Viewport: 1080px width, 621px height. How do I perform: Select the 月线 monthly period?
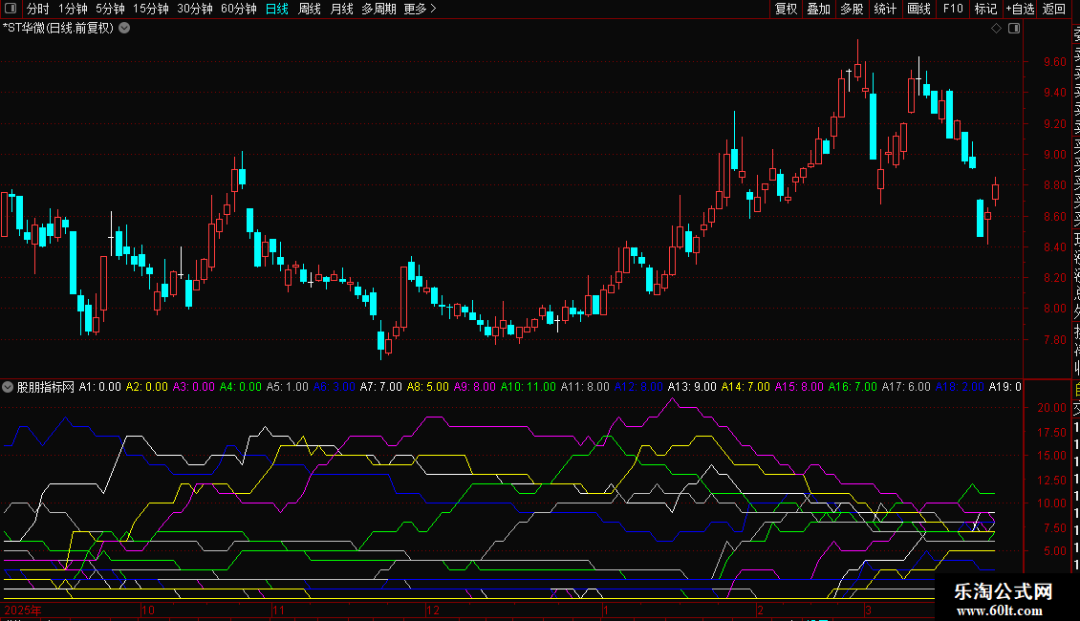click(341, 9)
